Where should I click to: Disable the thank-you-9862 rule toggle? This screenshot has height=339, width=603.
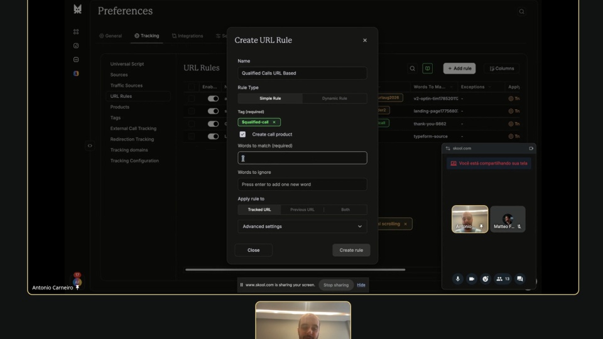(213, 124)
